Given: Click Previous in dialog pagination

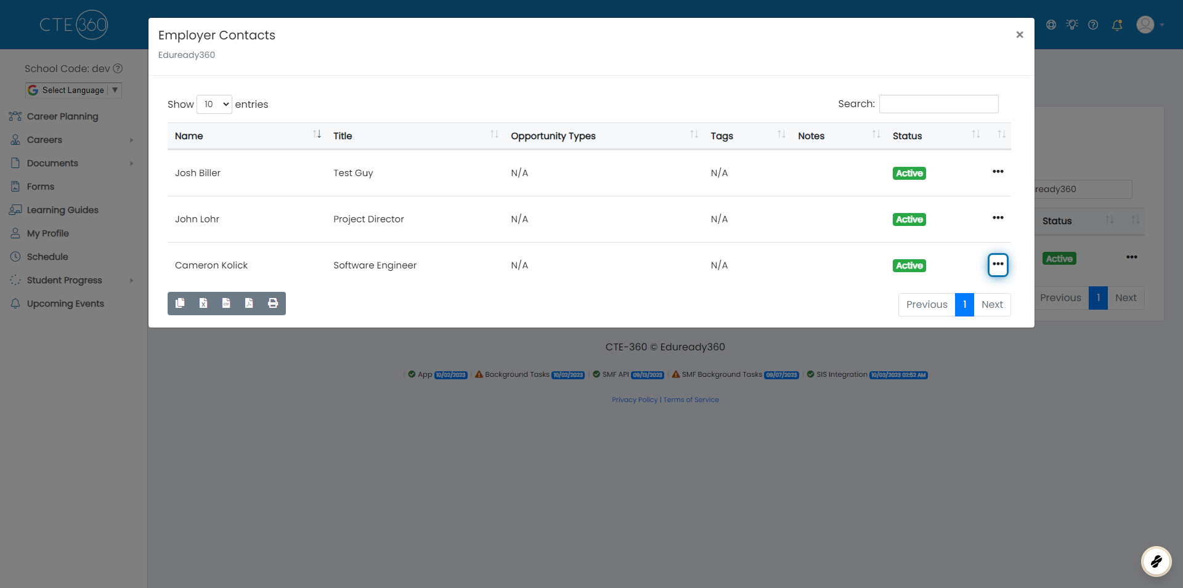Looking at the screenshot, I should tap(927, 304).
